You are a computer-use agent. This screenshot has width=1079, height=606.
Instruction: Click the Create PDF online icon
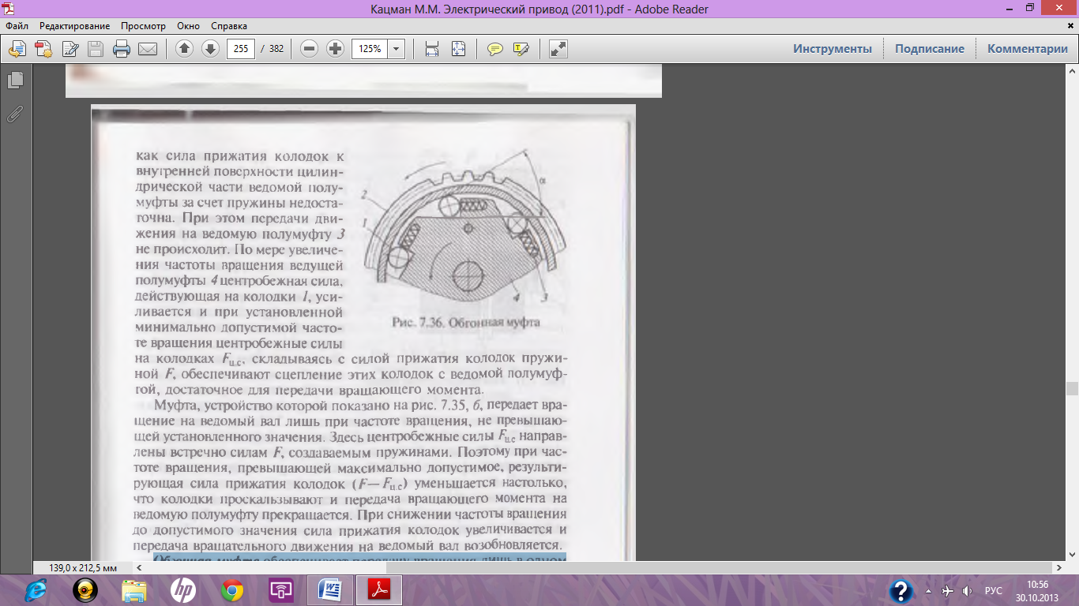point(43,49)
